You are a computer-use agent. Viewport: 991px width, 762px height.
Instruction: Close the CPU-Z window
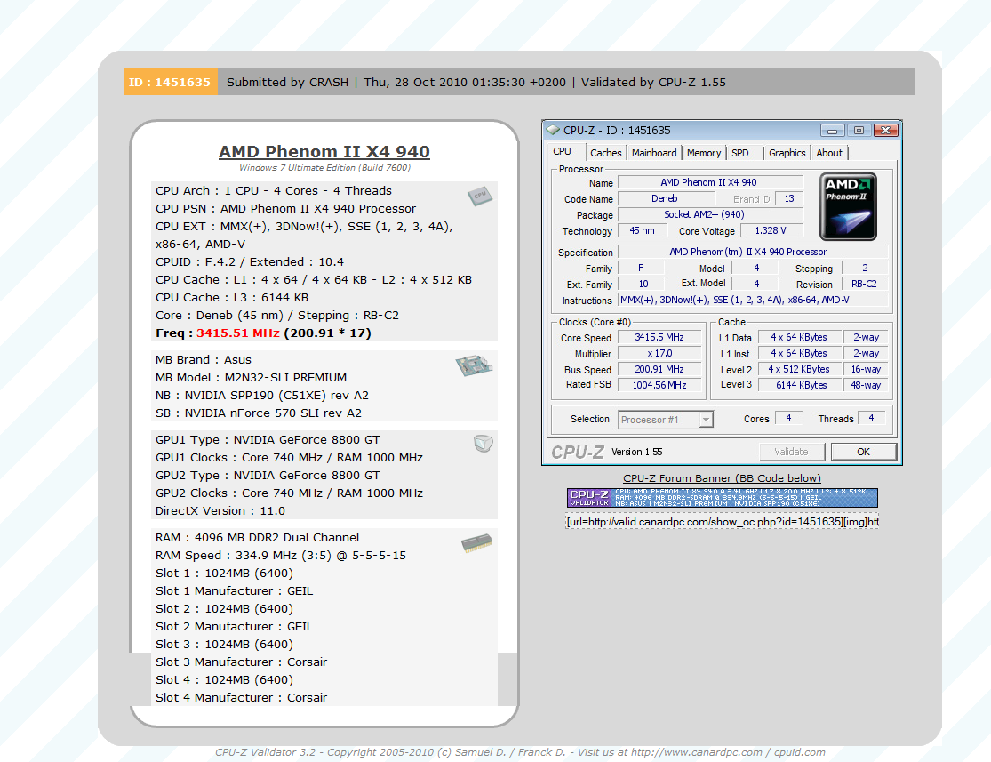[x=885, y=131]
